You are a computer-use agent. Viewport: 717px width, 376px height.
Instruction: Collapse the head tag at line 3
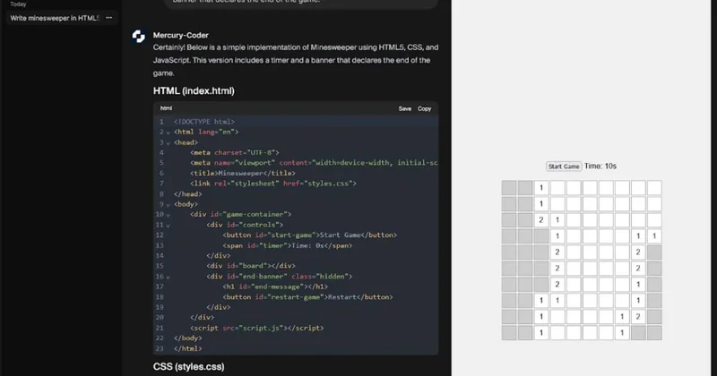(168, 142)
